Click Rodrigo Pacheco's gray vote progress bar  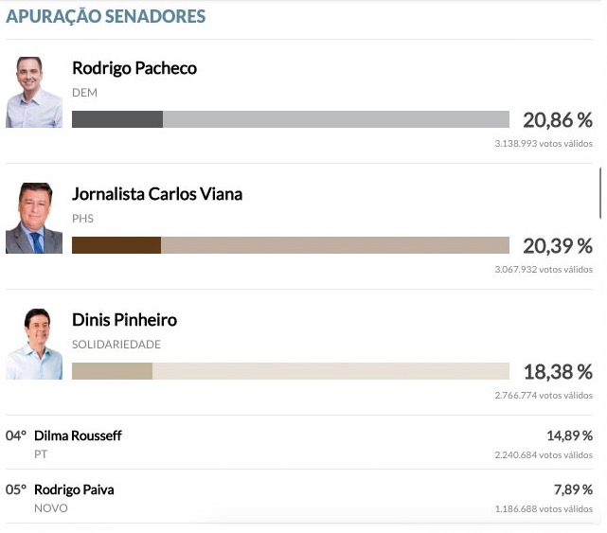[290, 119]
